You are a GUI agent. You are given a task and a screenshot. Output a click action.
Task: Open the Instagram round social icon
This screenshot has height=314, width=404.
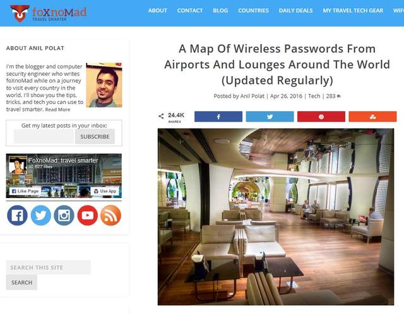(x=64, y=216)
